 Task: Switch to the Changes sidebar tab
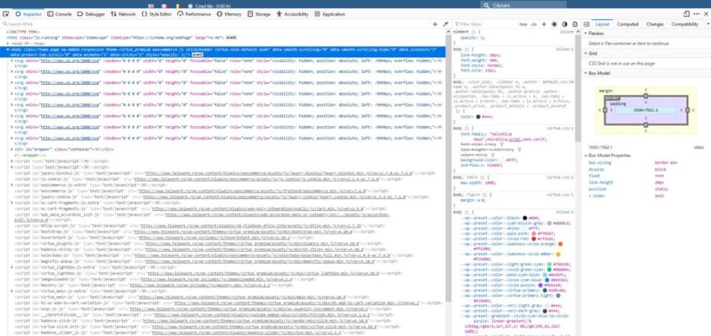[x=655, y=24]
